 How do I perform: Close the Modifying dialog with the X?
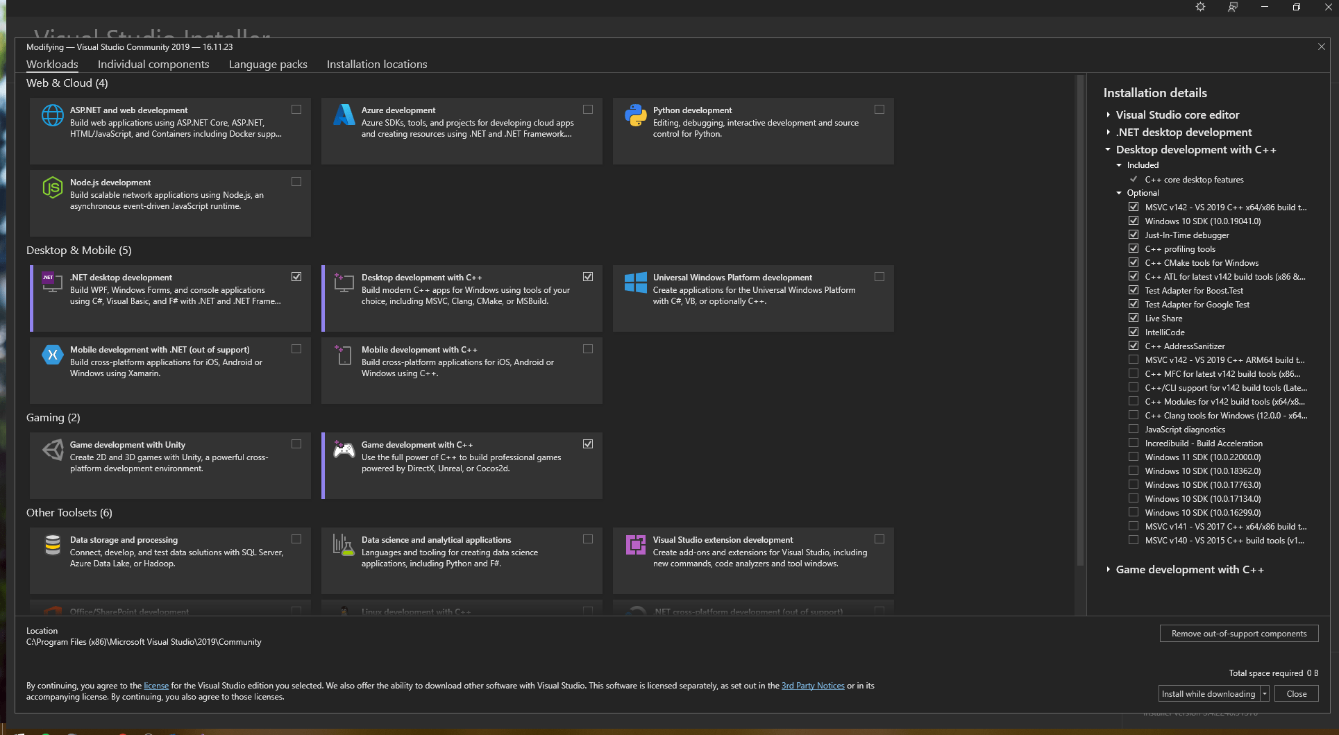(1322, 47)
